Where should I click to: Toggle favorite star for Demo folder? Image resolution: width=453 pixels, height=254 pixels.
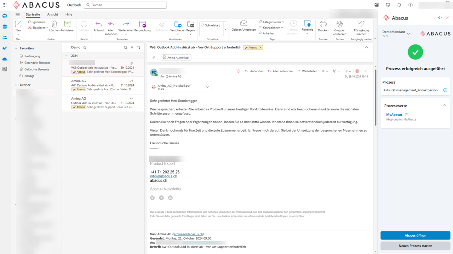click(85, 47)
